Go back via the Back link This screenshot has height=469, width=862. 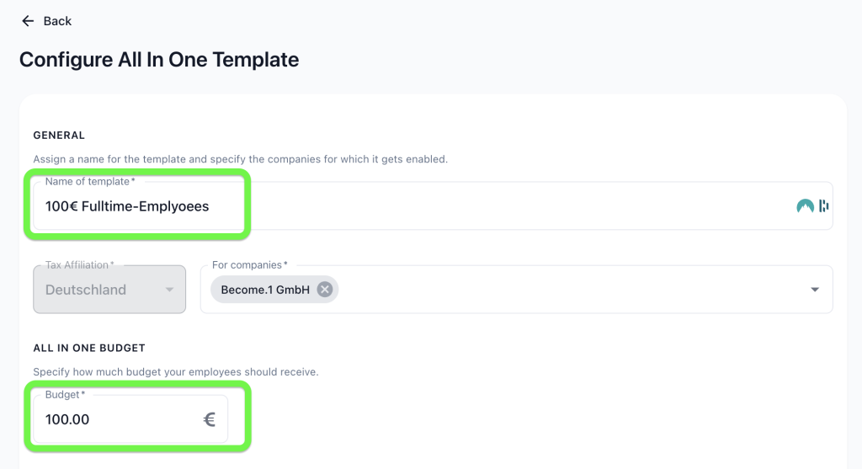pyautogui.click(x=47, y=21)
